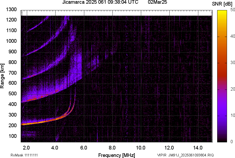
Task: Click the 100 tick on the range axis
Action: point(13,136)
